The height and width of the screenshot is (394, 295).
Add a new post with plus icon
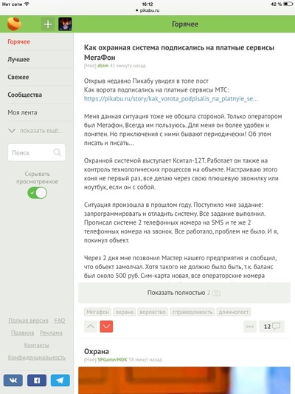tap(48, 24)
